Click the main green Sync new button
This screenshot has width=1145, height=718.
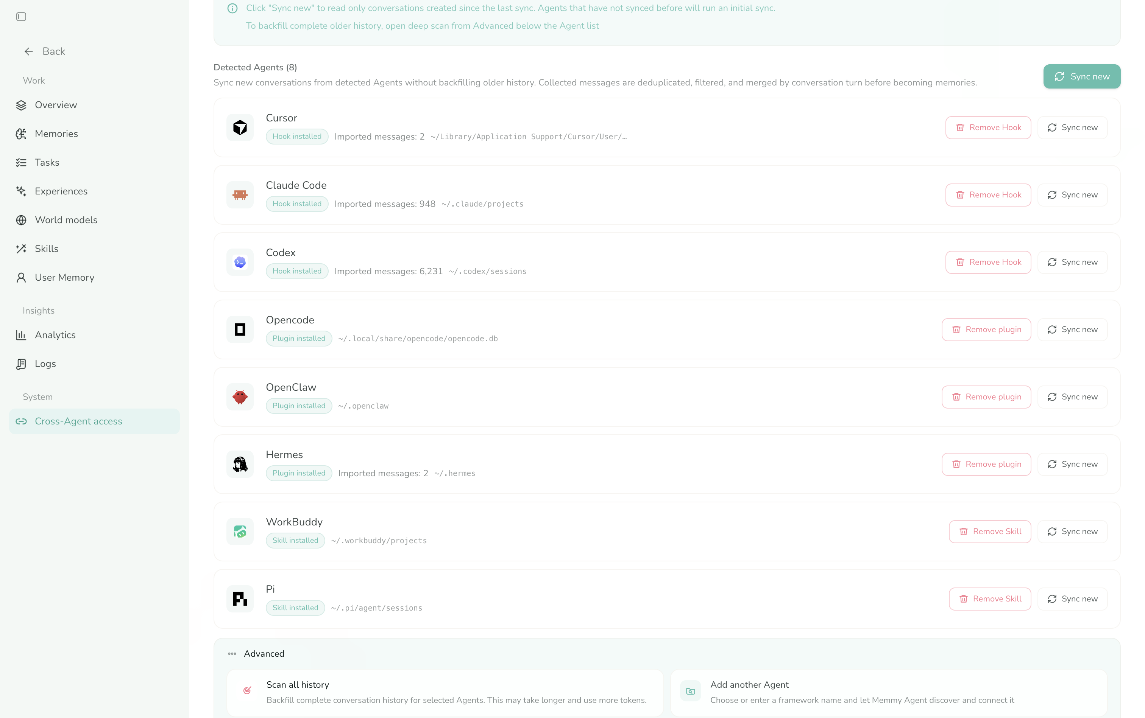coord(1082,76)
